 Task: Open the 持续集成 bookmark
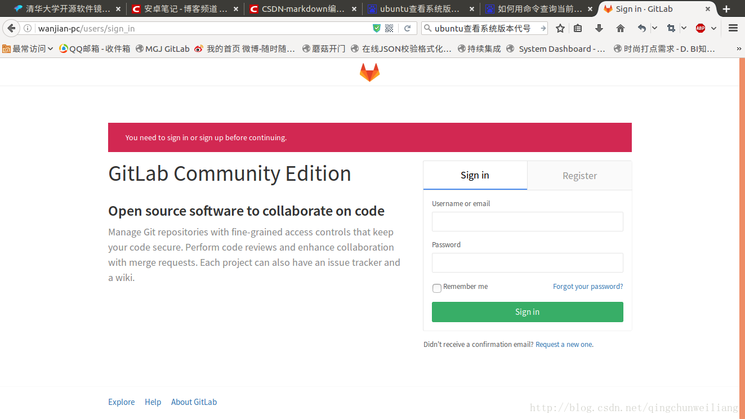click(479, 49)
